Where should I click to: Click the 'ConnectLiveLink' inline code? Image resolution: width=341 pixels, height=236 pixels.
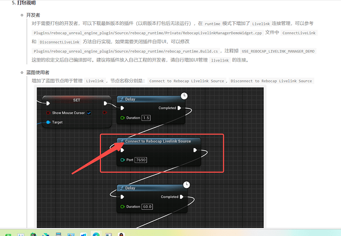[x=299, y=33]
